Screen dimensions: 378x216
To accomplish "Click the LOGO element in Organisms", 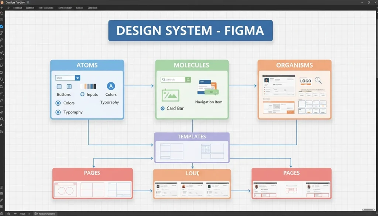I will pos(306,81).
